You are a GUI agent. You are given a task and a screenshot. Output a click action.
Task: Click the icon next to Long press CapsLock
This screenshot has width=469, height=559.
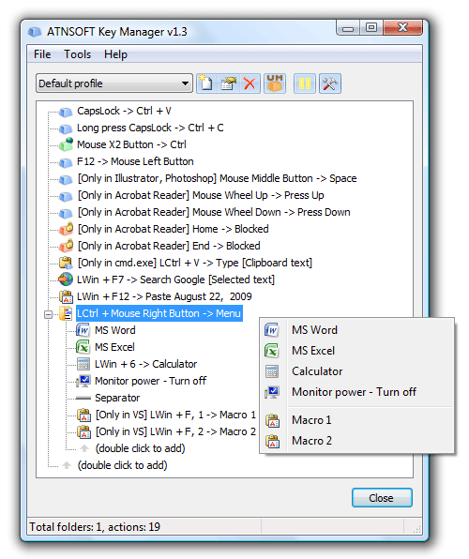point(66,128)
